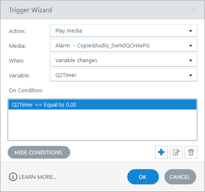Image resolution: width=205 pixels, height=192 pixels.
Task: Edit the selected condition with the pencil icon
Action: [x=176, y=152]
